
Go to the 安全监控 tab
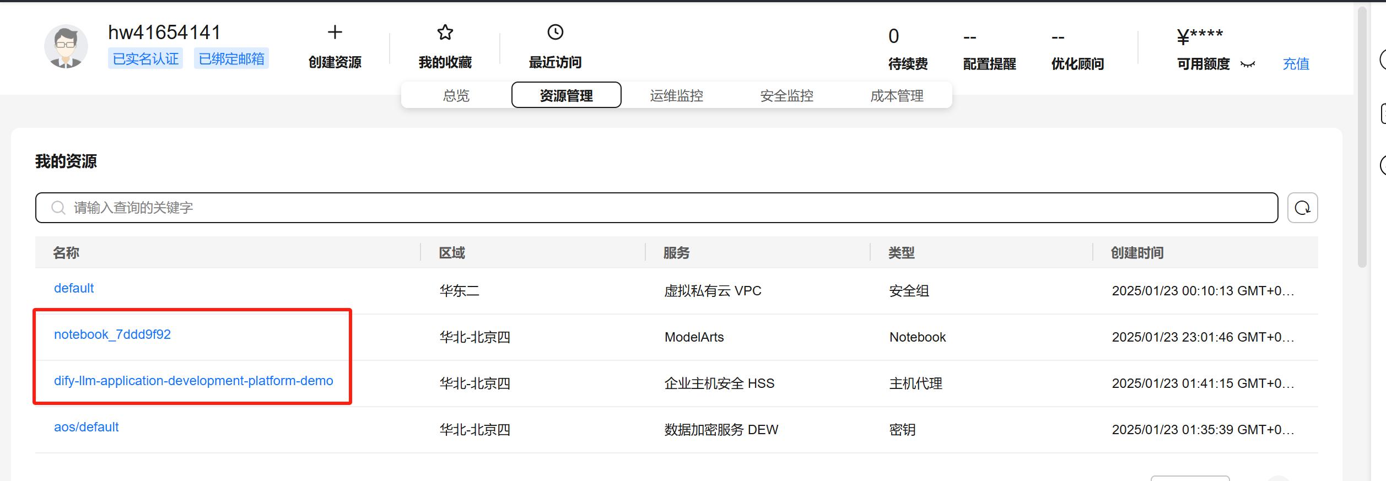[x=786, y=95]
